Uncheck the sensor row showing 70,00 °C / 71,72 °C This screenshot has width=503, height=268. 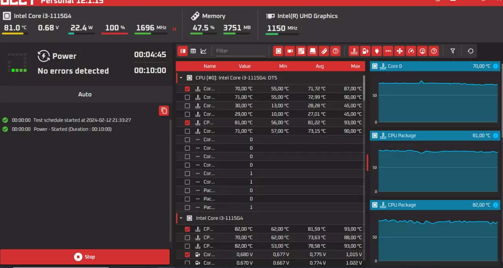[x=187, y=89]
